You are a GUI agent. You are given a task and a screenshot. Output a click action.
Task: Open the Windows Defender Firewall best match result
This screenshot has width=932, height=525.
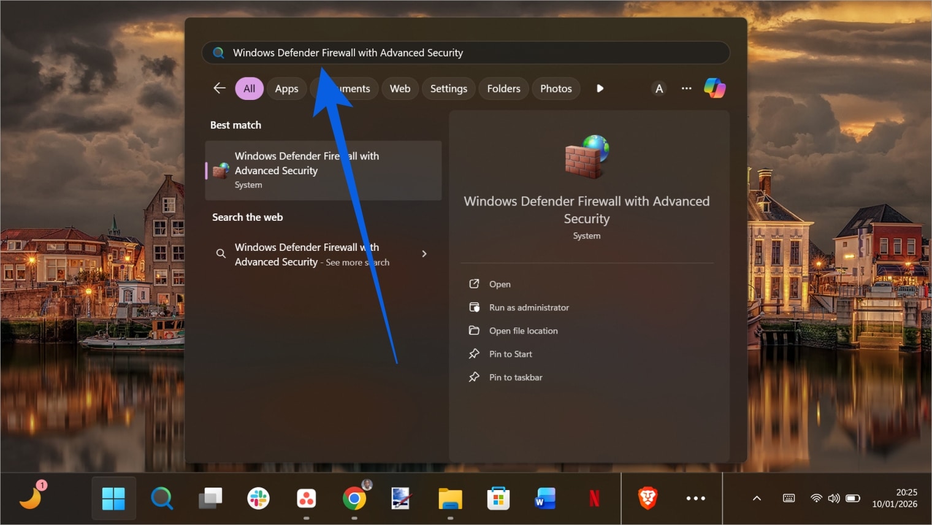[x=323, y=171]
